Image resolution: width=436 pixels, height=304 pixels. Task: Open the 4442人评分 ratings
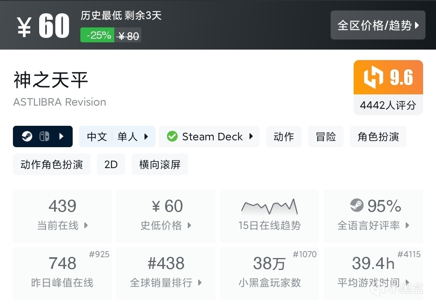pos(388,105)
